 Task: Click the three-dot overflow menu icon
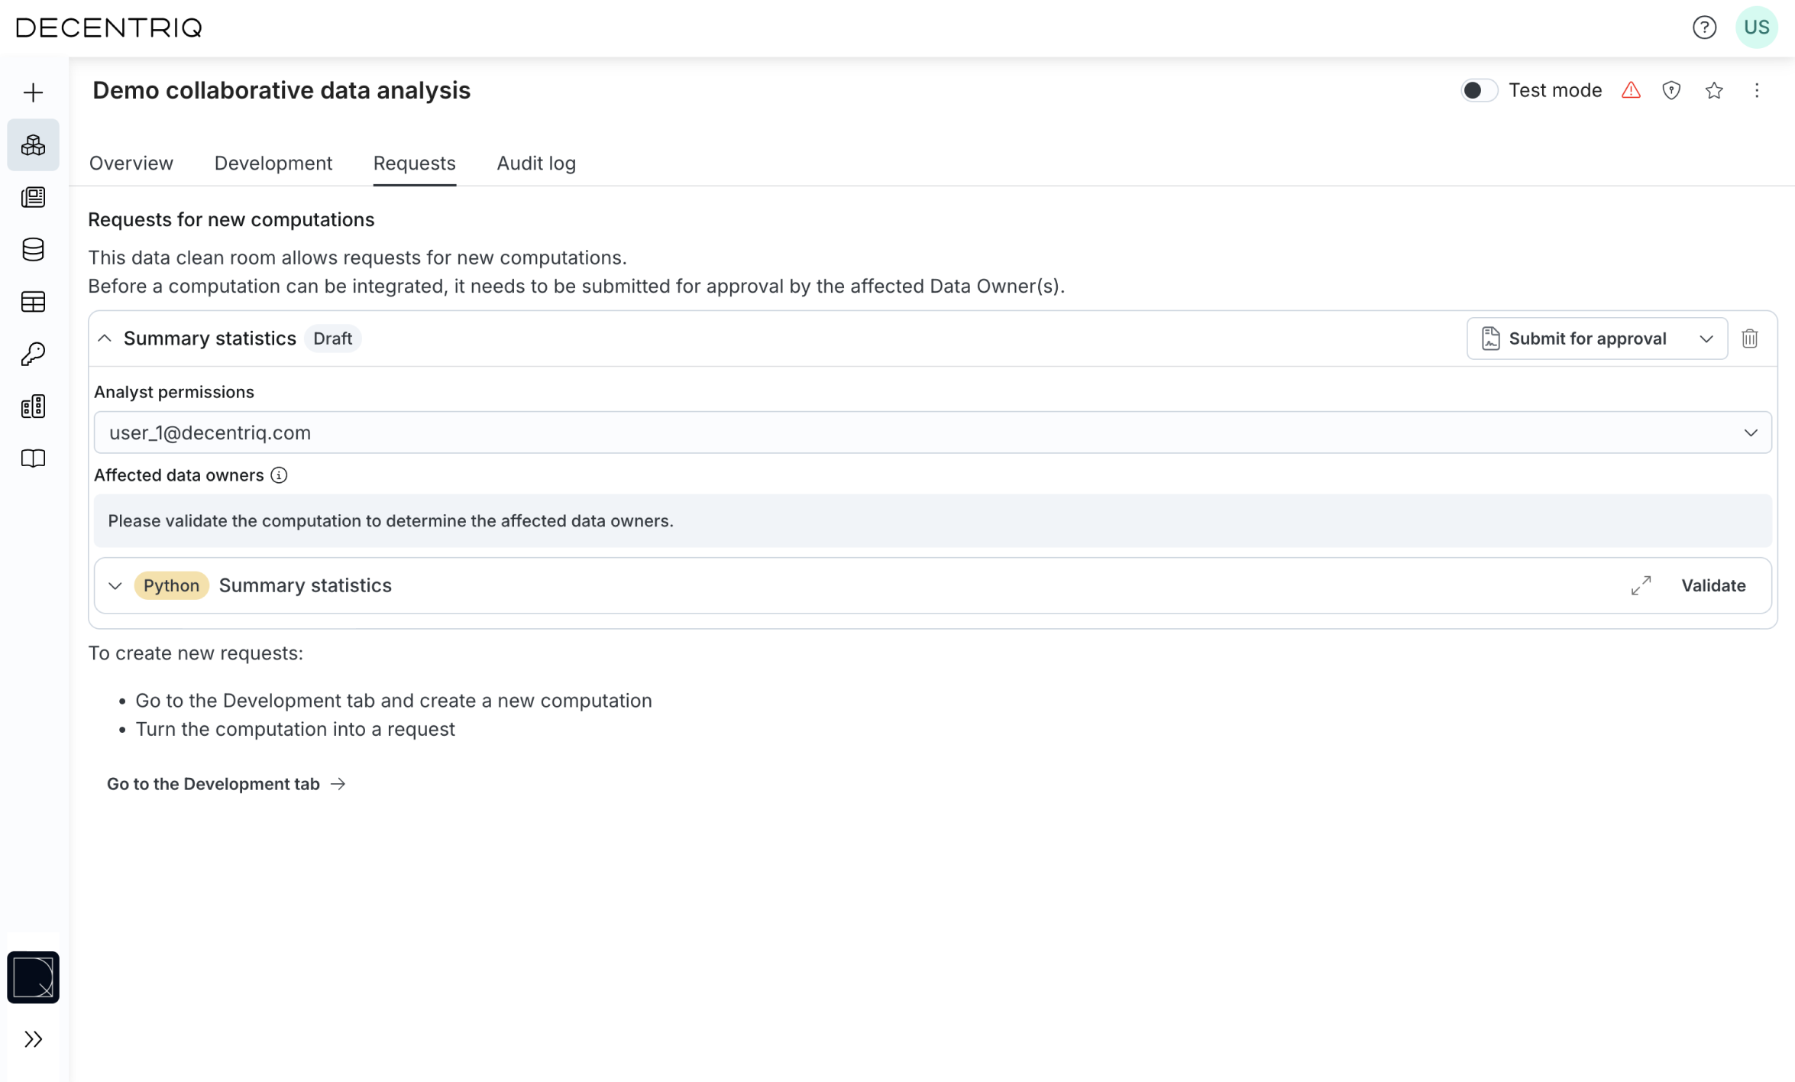[1758, 89]
